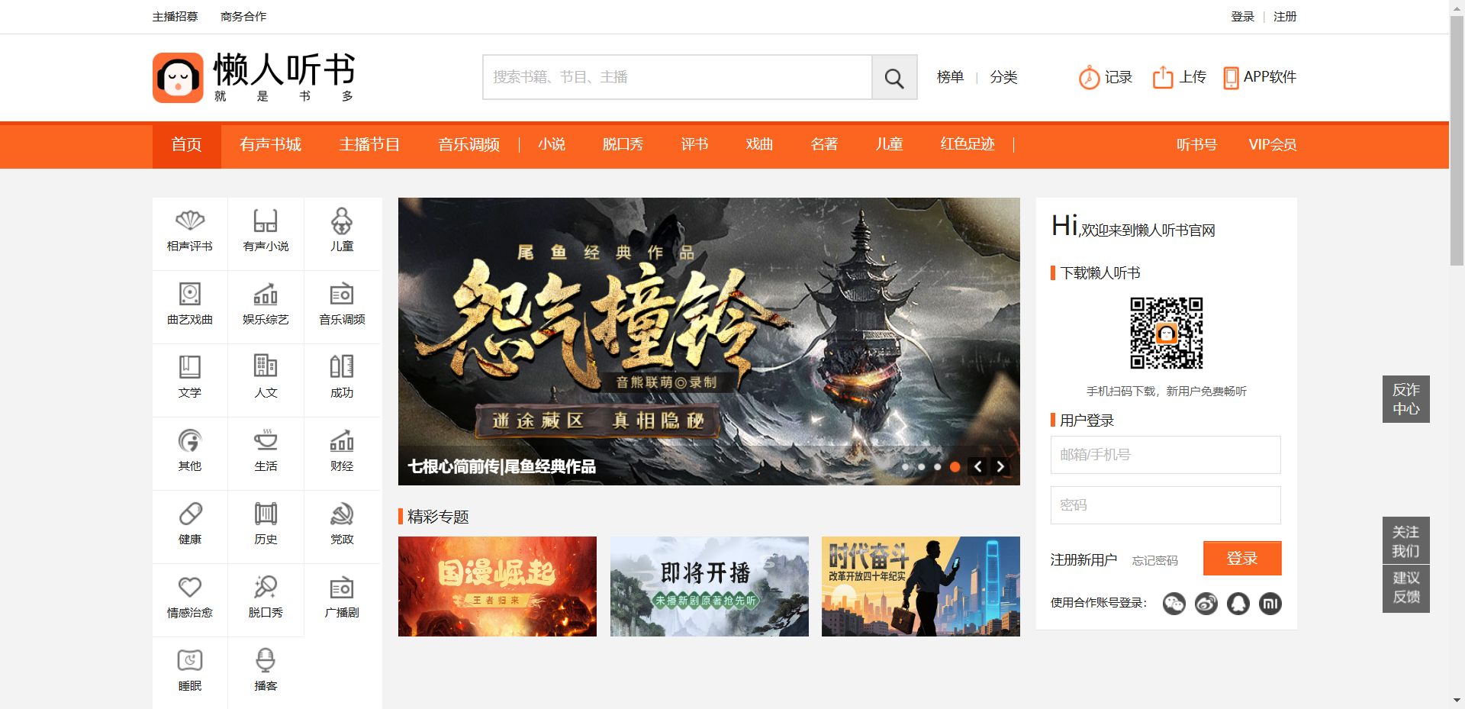Open the 上传 upload icon
1465x709 pixels.
click(x=1162, y=77)
